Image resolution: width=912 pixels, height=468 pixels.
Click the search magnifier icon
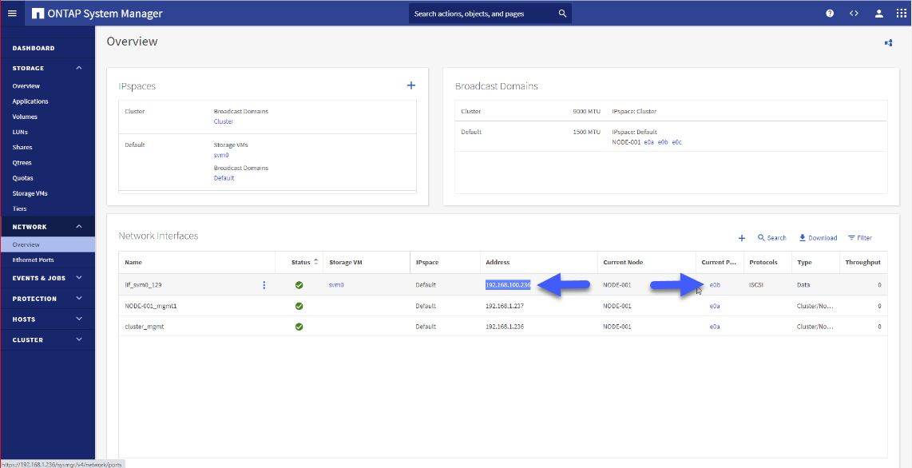point(562,14)
